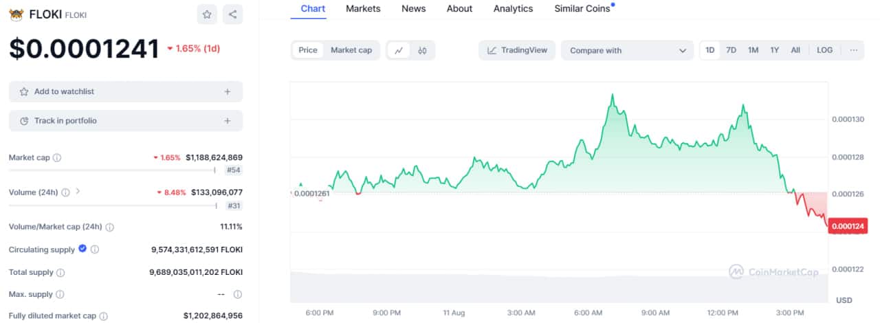
Task: Click the 11 Aug date axis label
Action: tap(454, 313)
